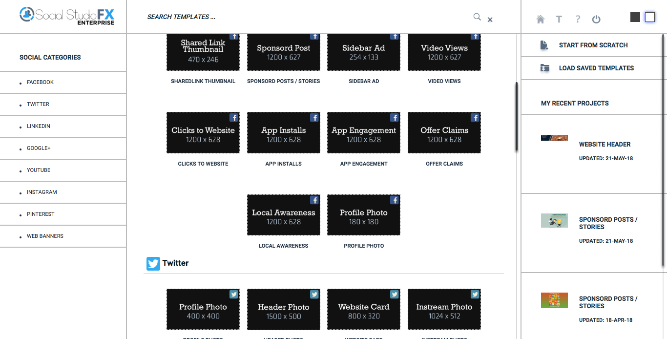Viewport: 667px width, 339px height.
Task: Choose Video Views 1200 x 627 template
Action: tap(444, 52)
